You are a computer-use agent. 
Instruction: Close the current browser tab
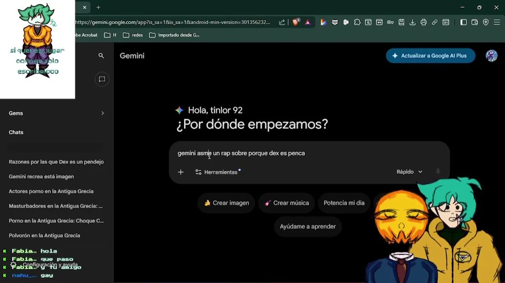point(85,7)
